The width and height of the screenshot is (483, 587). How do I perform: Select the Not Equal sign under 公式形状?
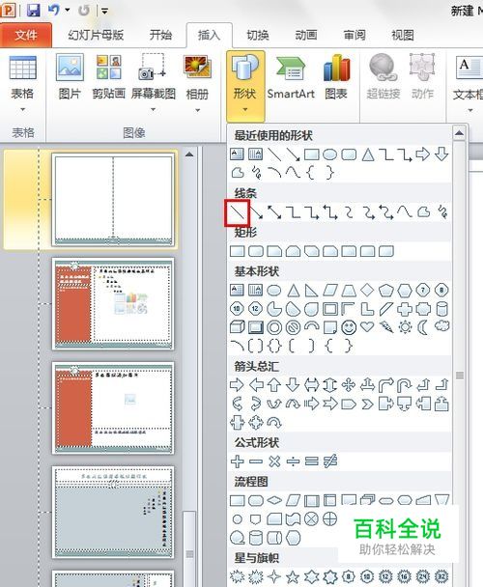pos(330,461)
